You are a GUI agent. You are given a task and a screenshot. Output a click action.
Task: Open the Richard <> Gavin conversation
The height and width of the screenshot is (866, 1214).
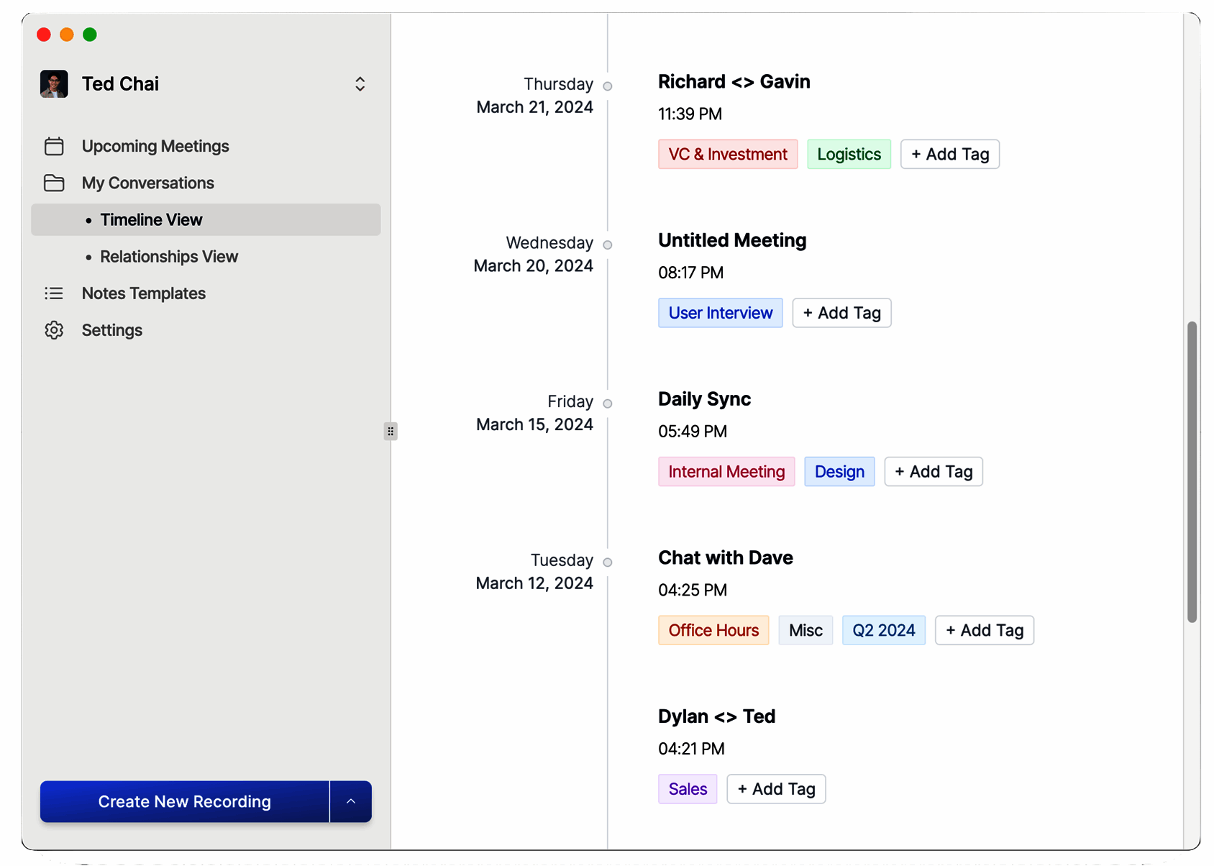pos(734,82)
